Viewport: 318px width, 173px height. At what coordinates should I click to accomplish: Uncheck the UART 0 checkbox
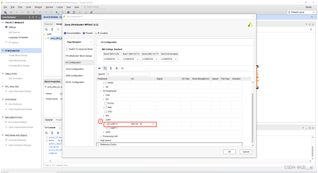tap(108, 124)
